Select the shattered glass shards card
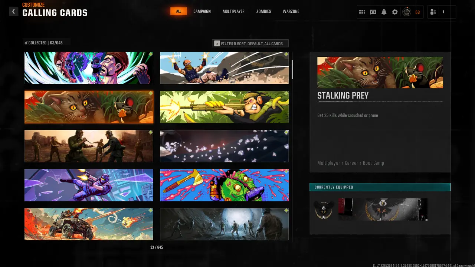475x267 pixels. pyautogui.click(x=224, y=146)
